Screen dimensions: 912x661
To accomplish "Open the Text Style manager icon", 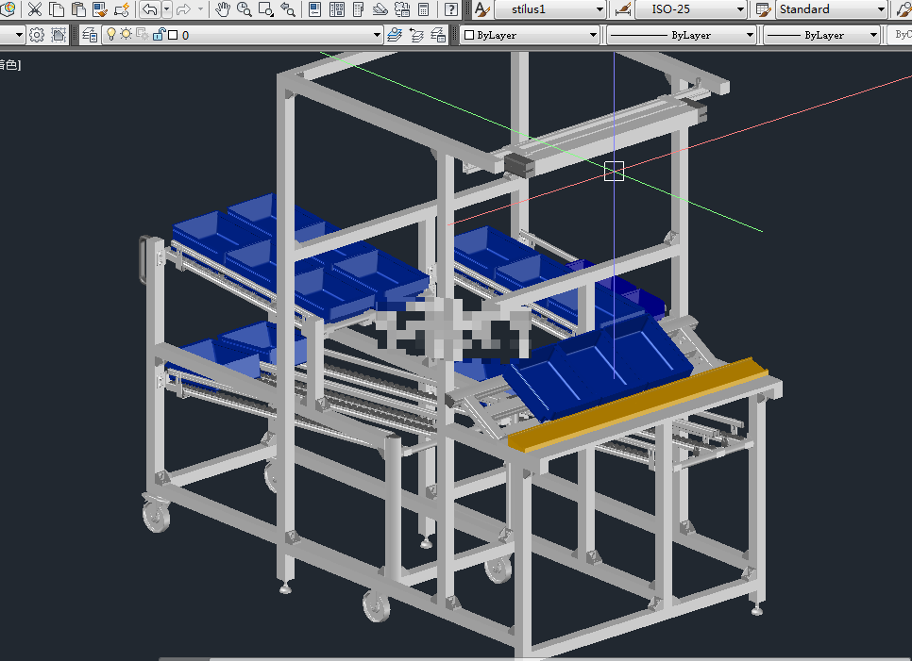I will (482, 9).
